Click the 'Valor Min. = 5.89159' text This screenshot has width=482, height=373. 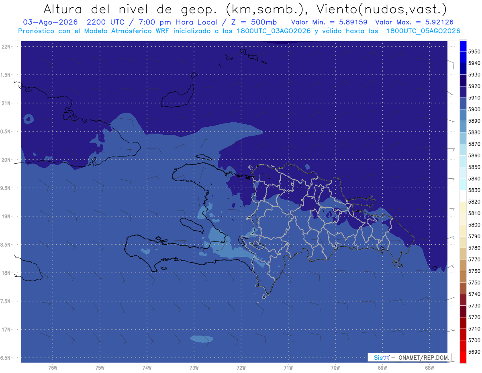coord(329,22)
